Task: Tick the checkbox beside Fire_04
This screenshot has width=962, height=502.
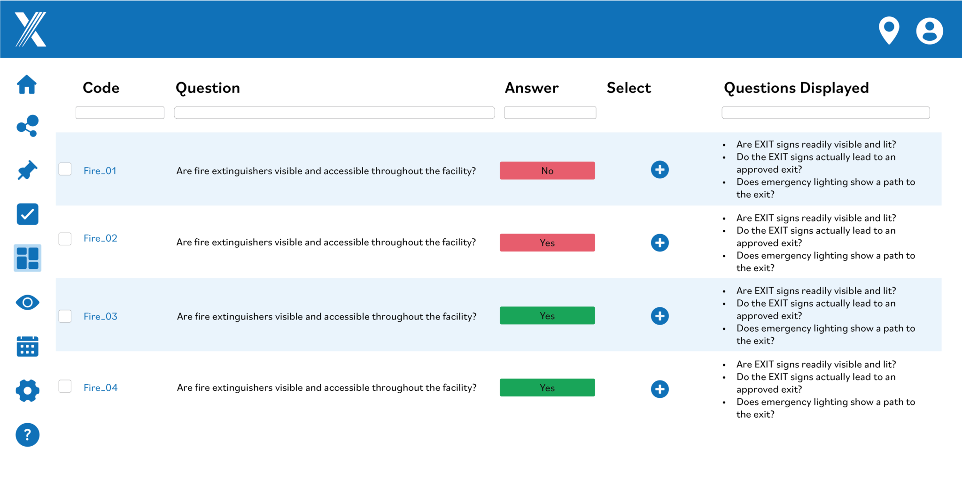Action: [x=65, y=386]
